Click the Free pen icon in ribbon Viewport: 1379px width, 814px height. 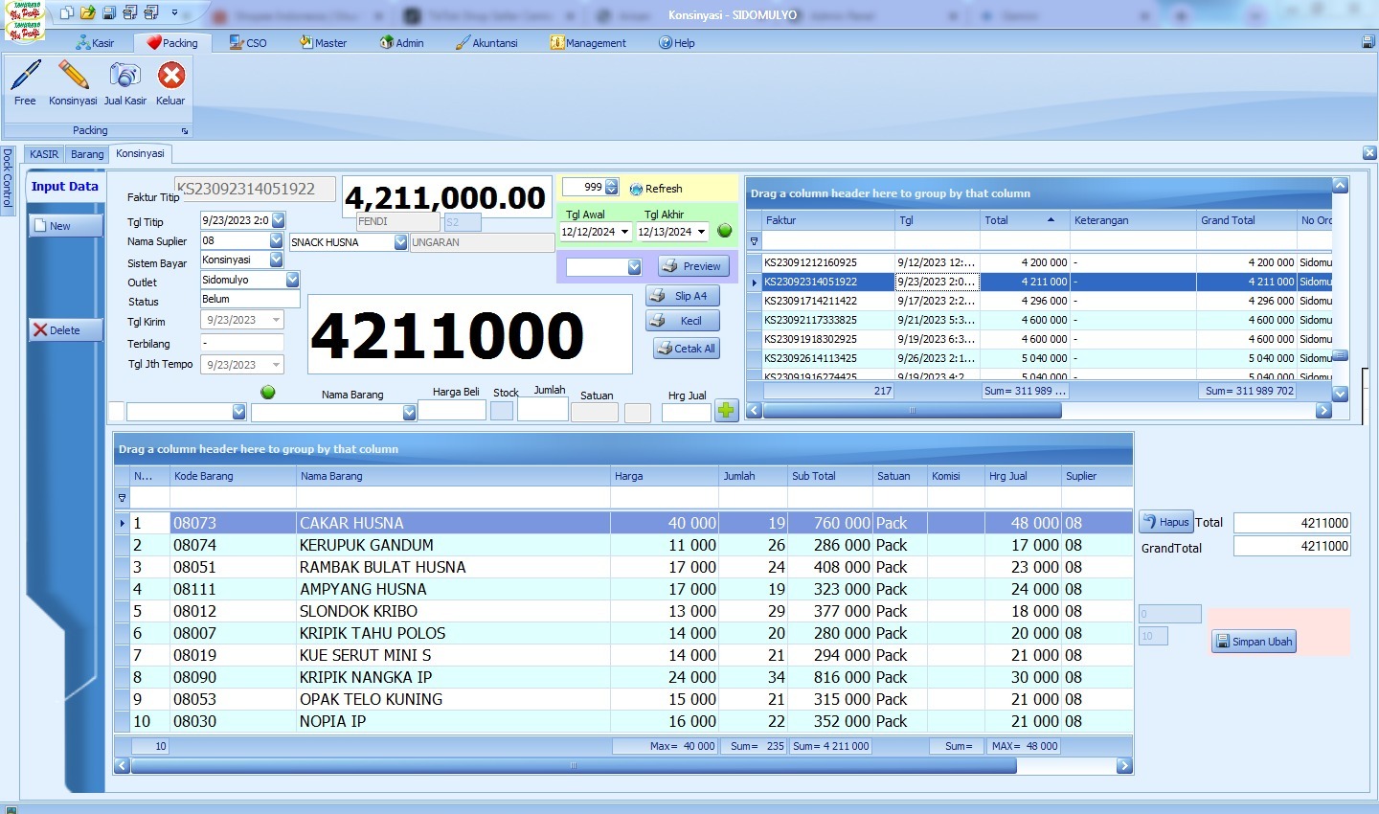tap(26, 77)
